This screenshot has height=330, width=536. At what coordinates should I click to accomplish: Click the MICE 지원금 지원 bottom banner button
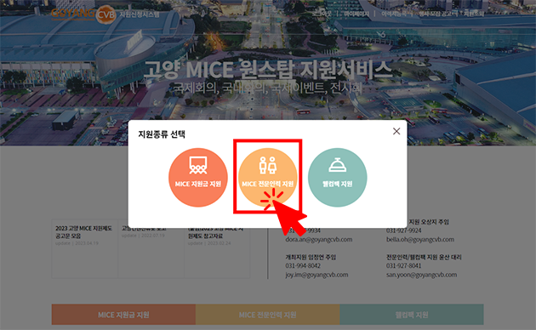(123, 315)
